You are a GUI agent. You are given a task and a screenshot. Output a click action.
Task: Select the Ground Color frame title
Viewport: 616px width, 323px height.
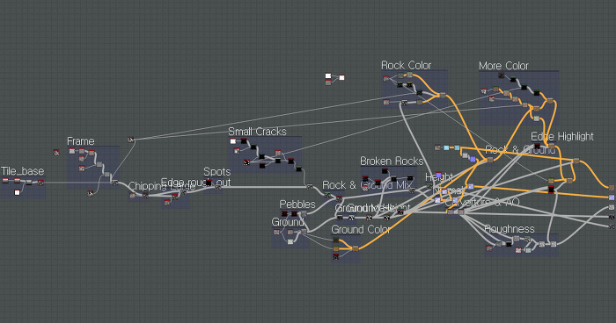(361, 229)
